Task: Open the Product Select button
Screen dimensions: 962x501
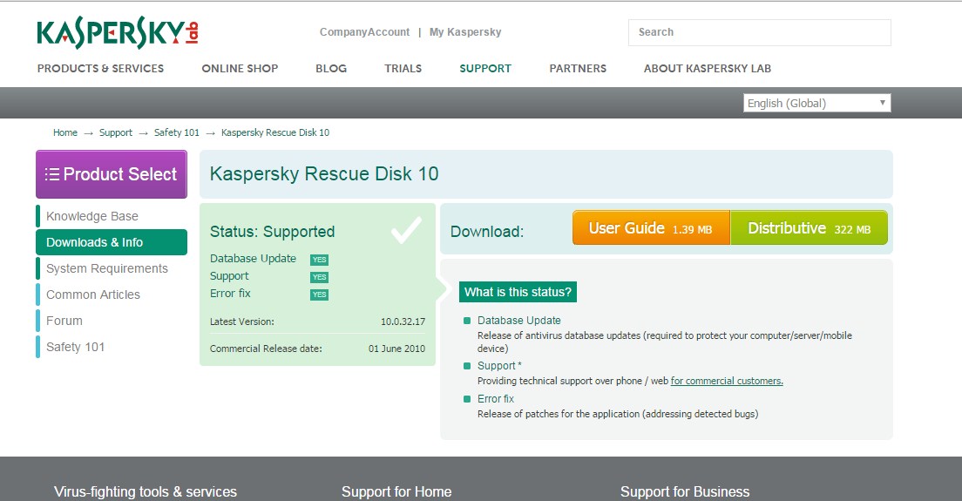Action: coord(112,174)
